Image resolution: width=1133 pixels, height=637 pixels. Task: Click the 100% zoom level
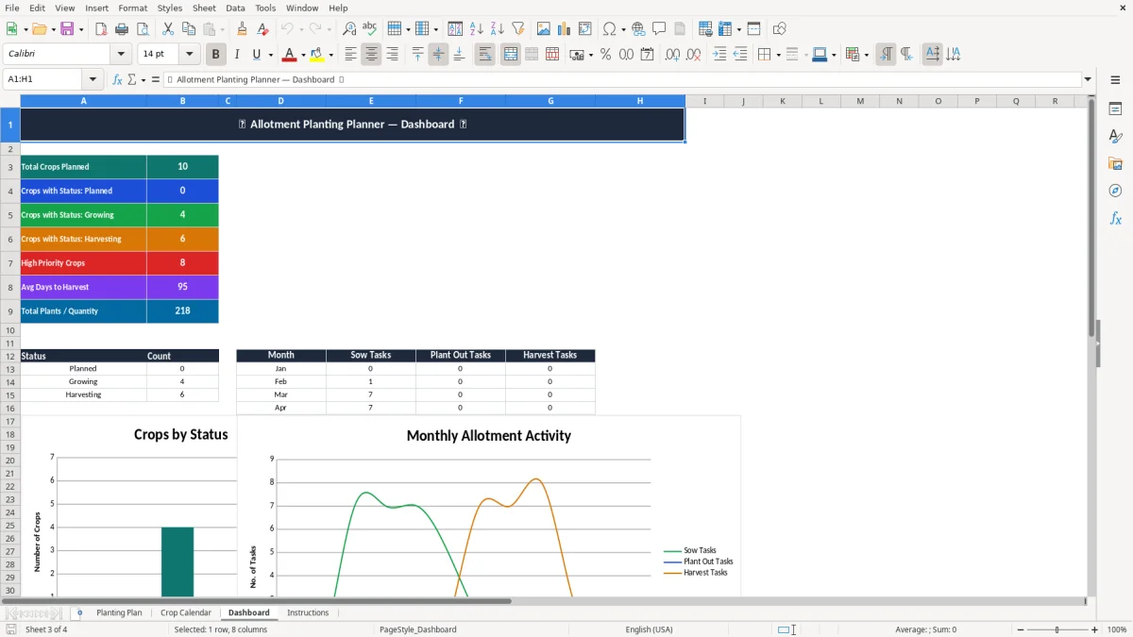point(1117,629)
